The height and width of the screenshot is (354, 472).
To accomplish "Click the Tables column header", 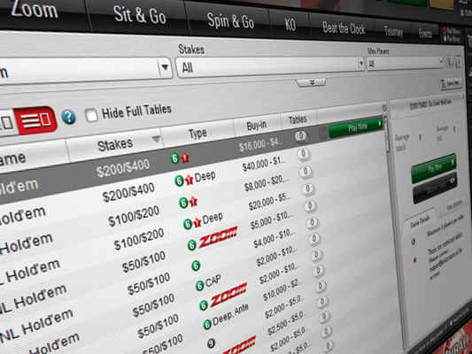I will pos(298,119).
